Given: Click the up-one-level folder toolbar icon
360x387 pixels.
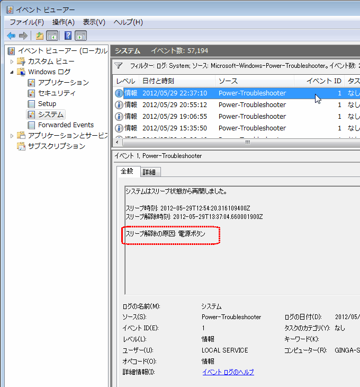Looking at the screenshot, I should coord(39,36).
